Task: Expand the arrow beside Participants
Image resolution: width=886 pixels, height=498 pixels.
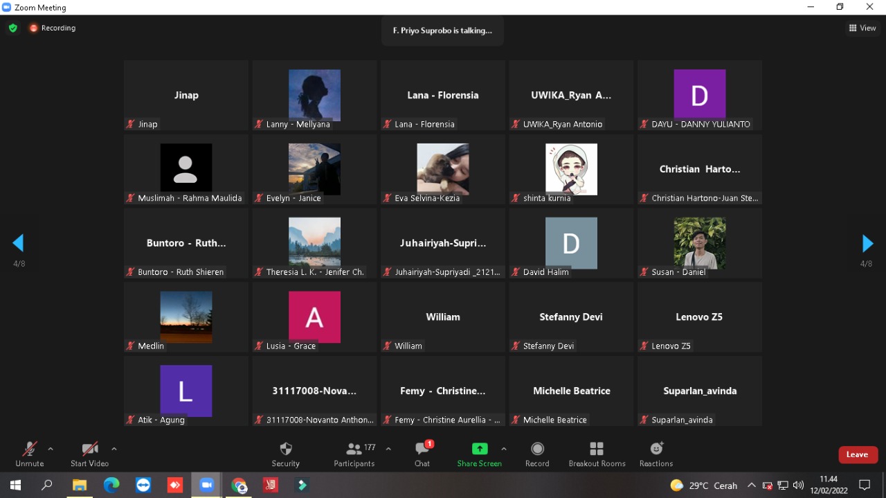Action: pos(388,449)
